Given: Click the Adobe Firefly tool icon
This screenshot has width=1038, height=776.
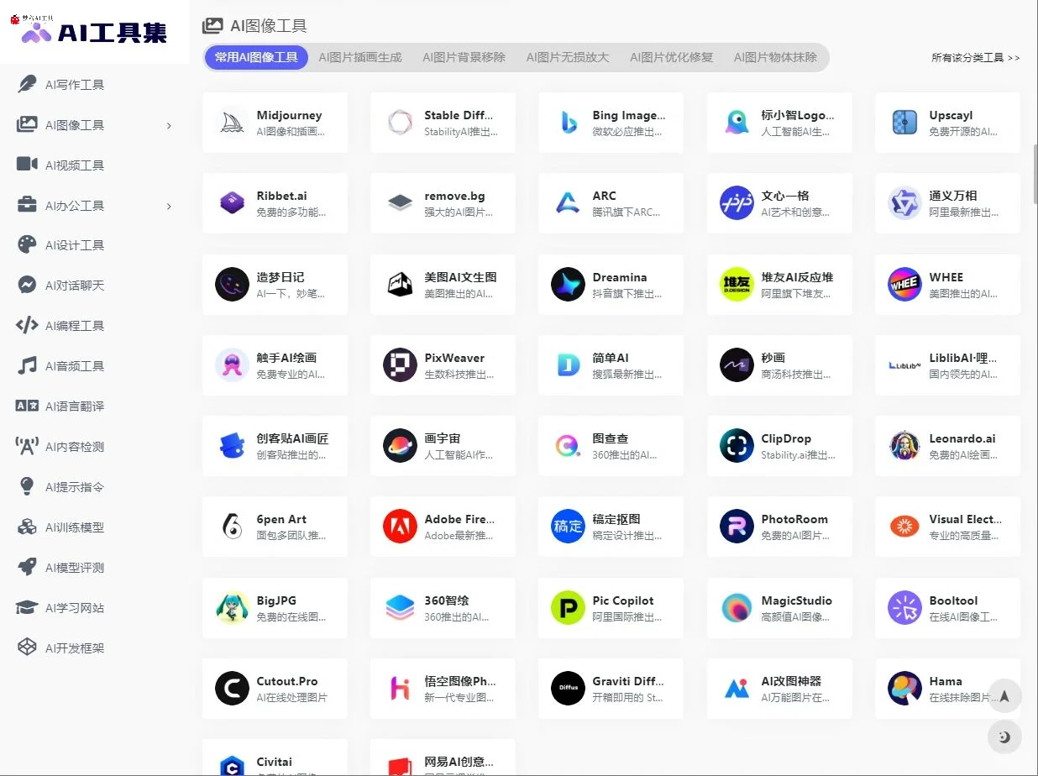Looking at the screenshot, I should [x=400, y=527].
